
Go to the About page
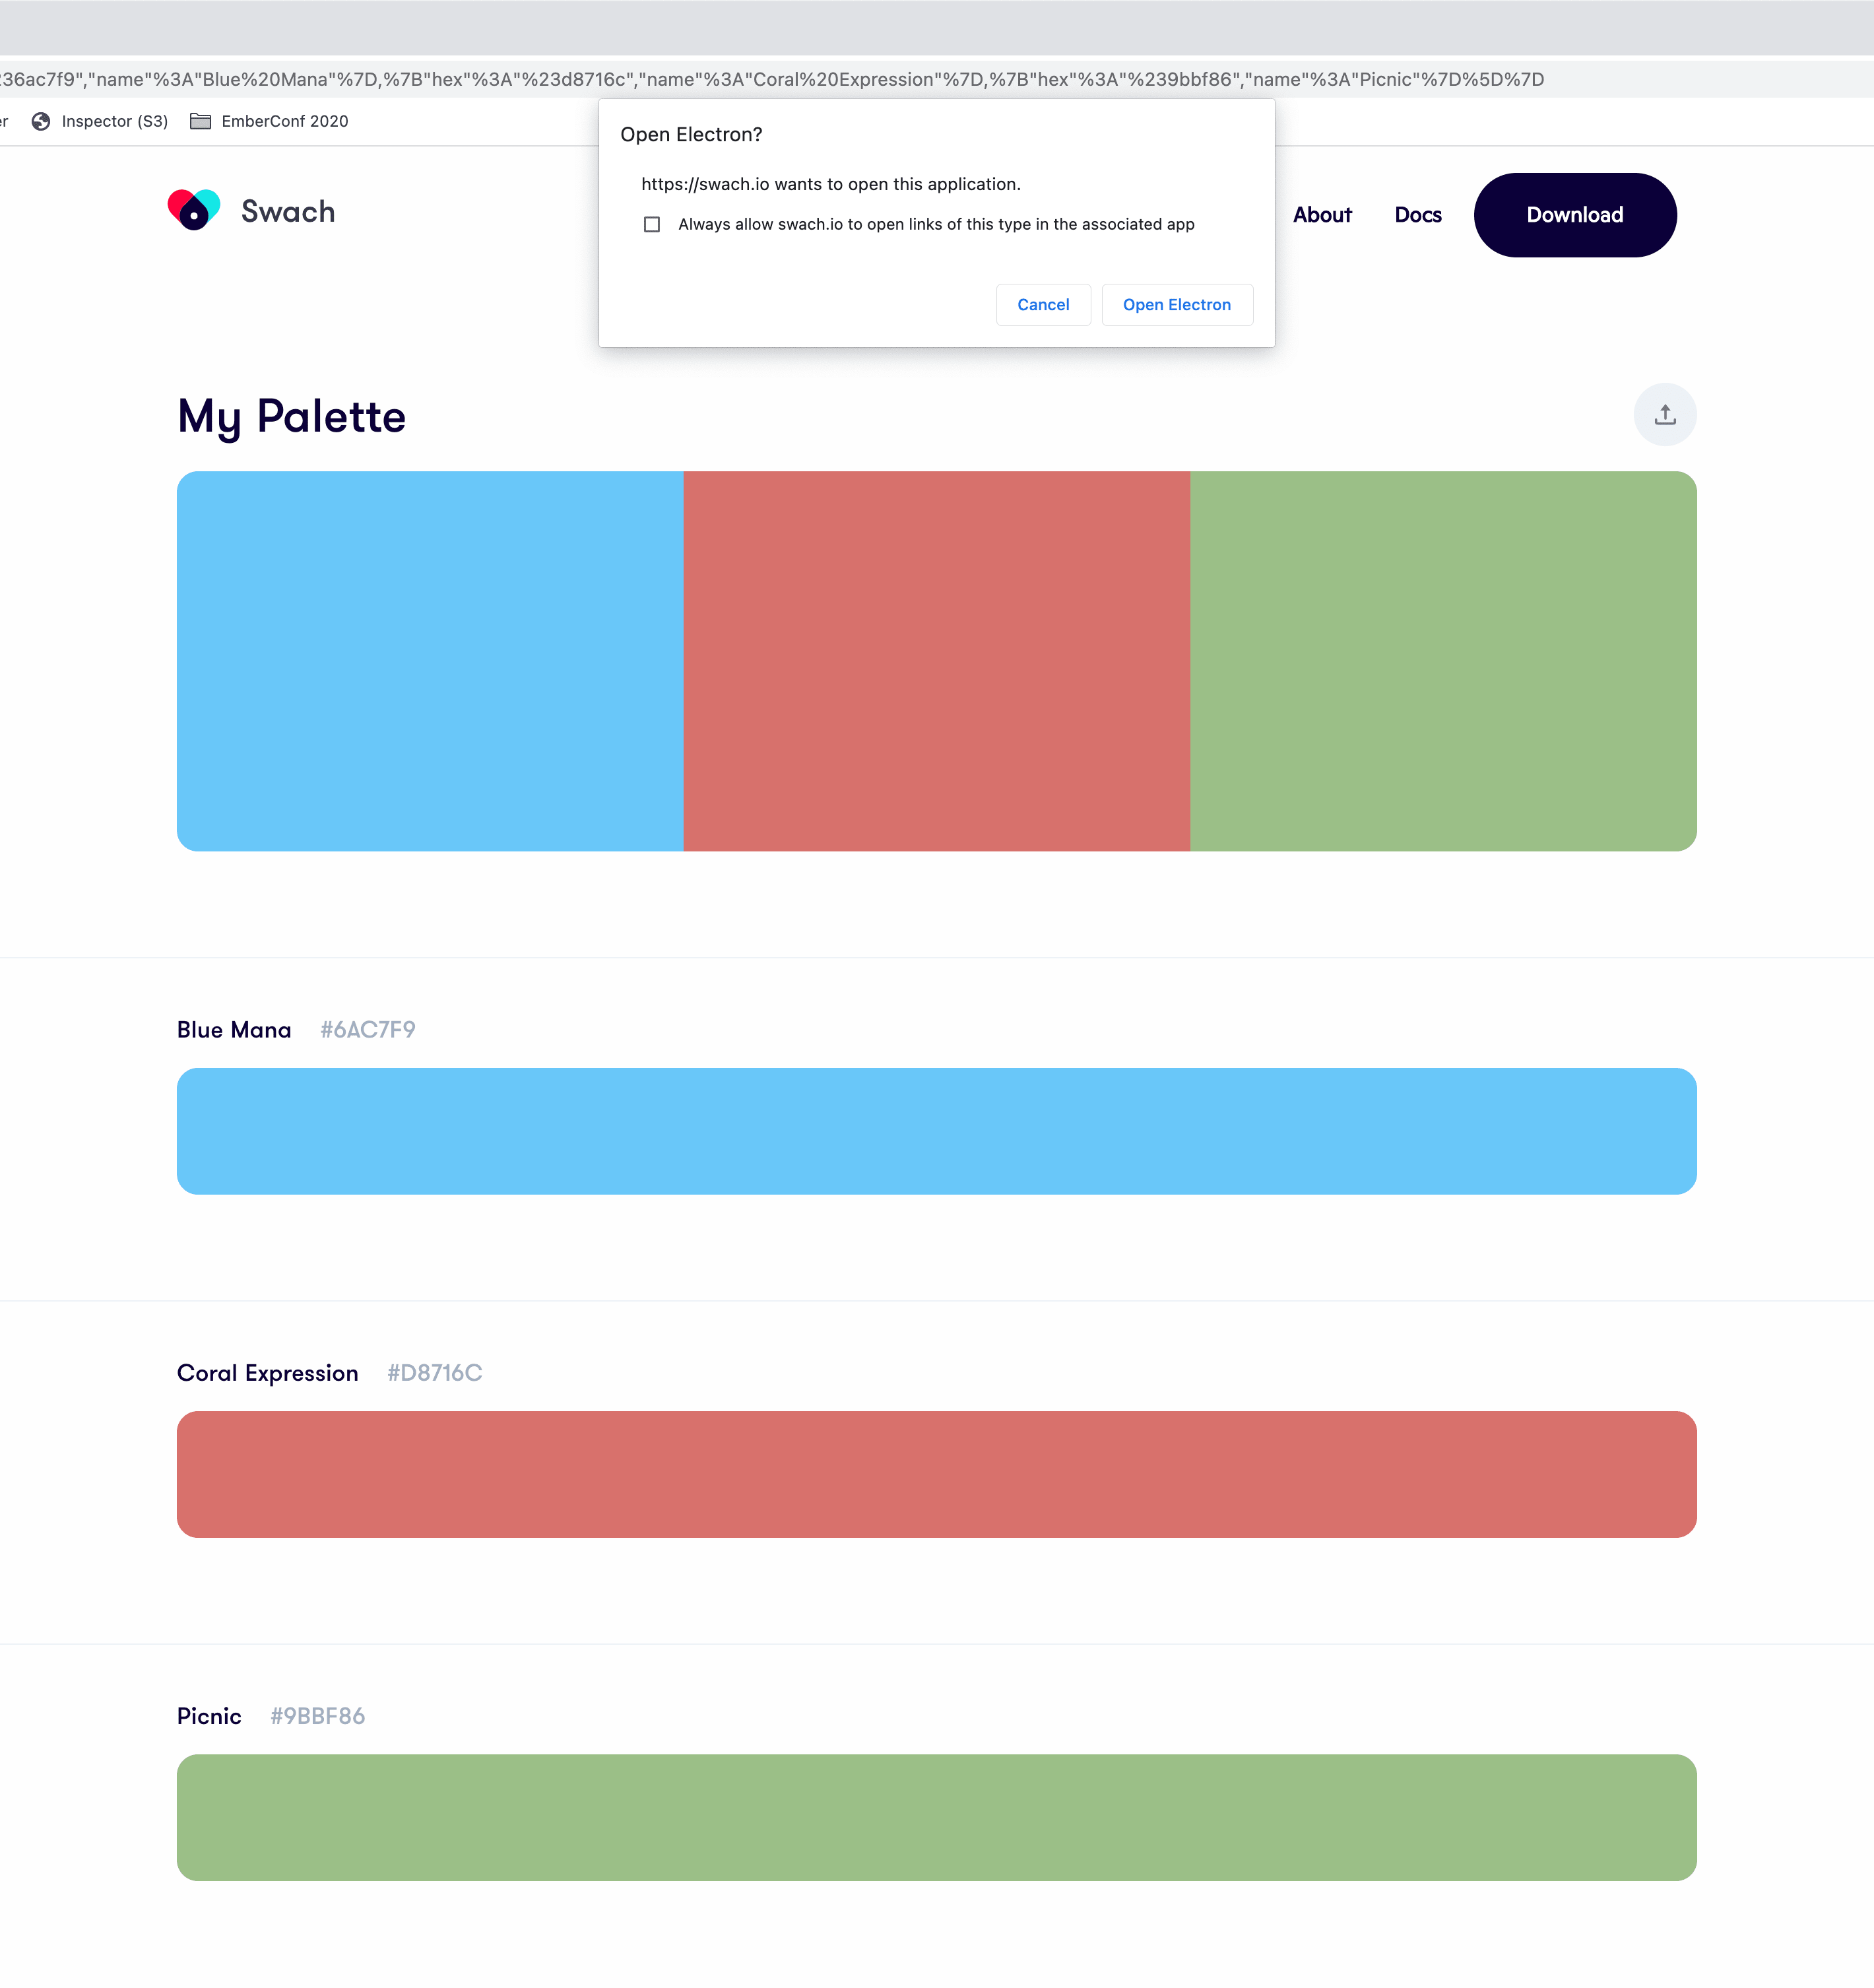[1321, 215]
